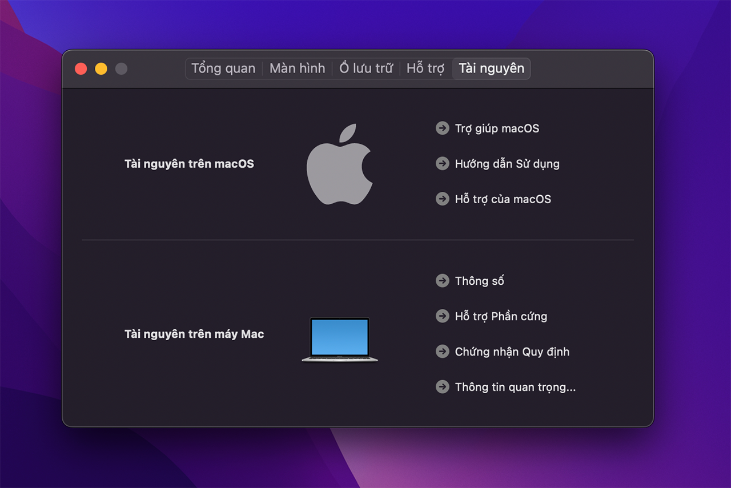Minimize the window with the yellow button

[x=101, y=68]
